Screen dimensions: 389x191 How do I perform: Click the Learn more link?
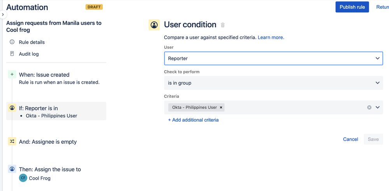[x=270, y=37]
